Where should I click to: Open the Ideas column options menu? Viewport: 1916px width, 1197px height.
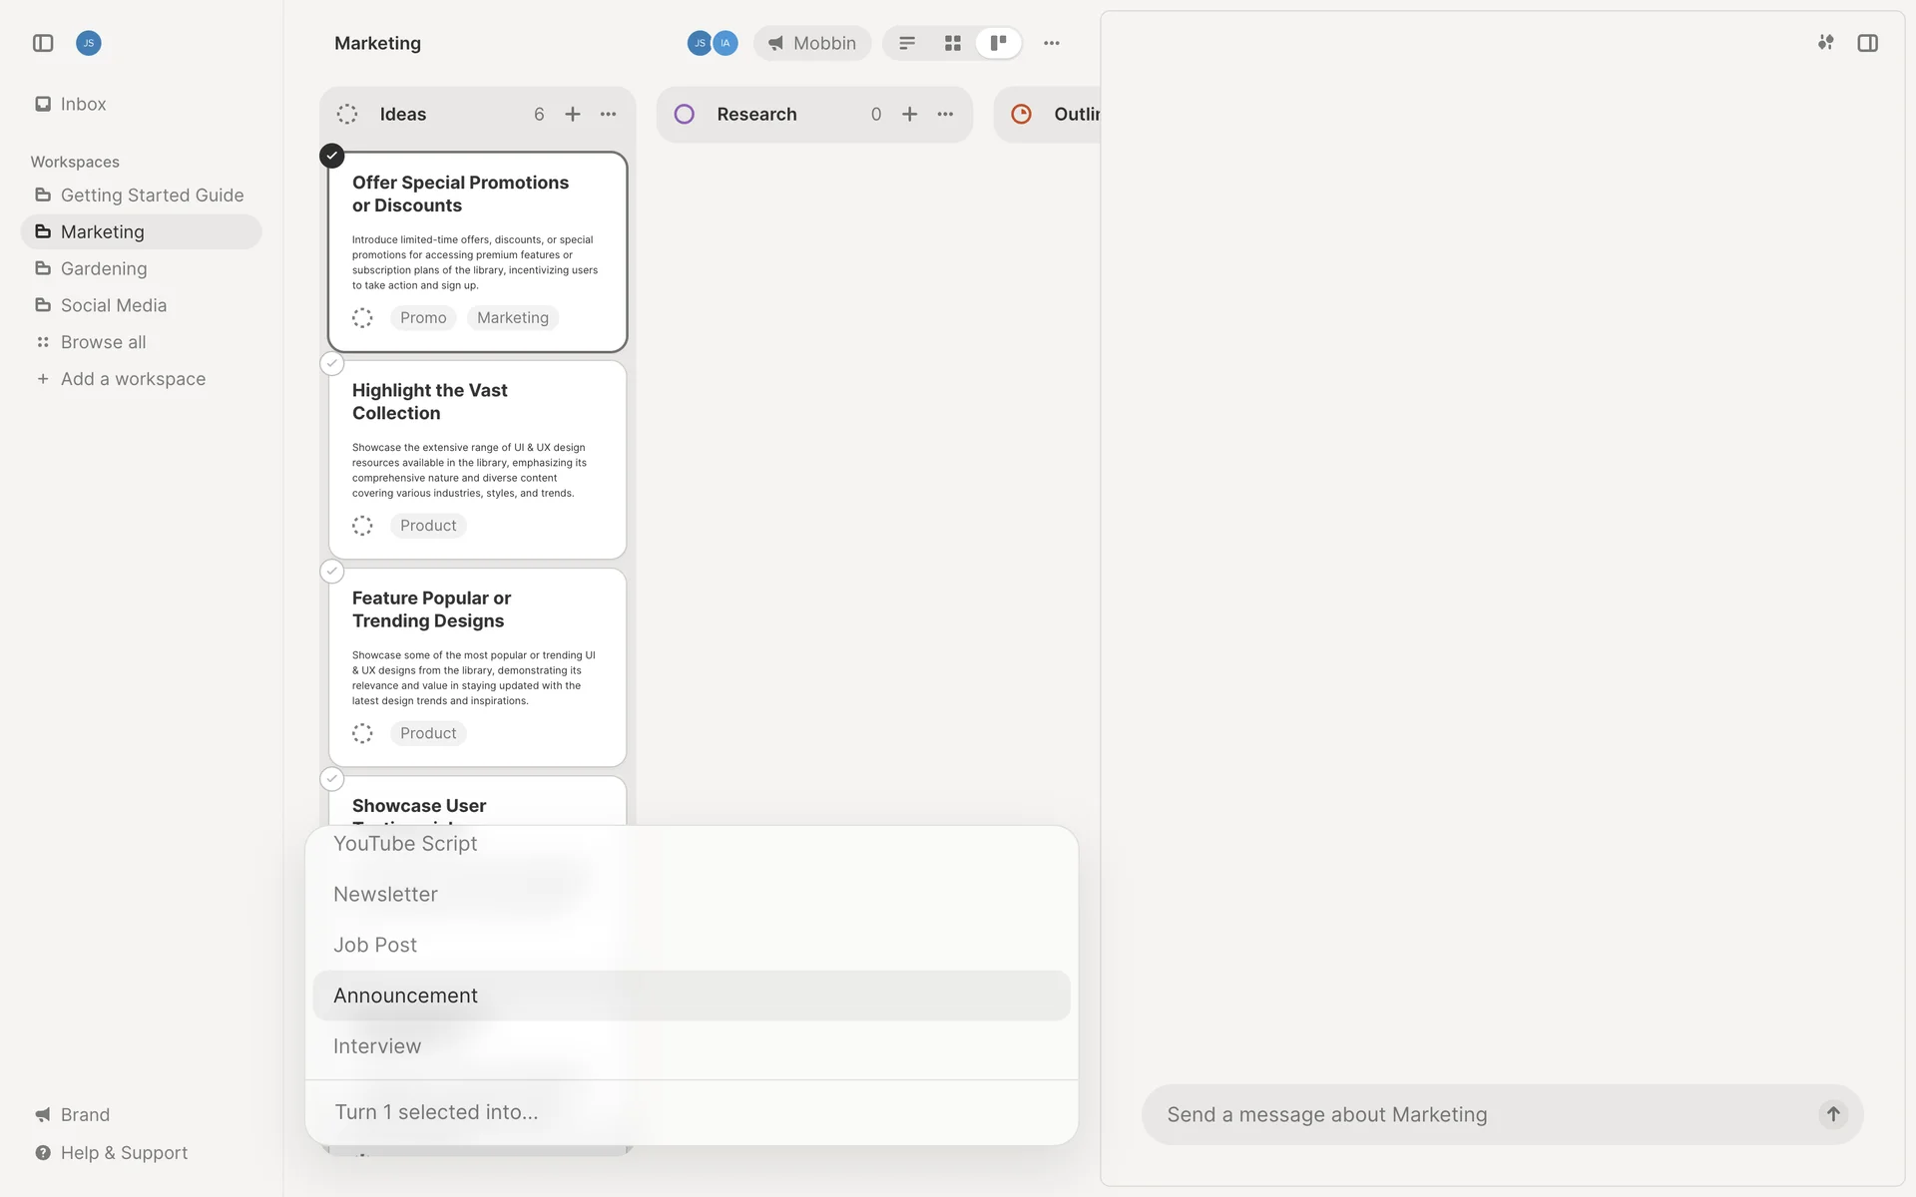(x=608, y=115)
